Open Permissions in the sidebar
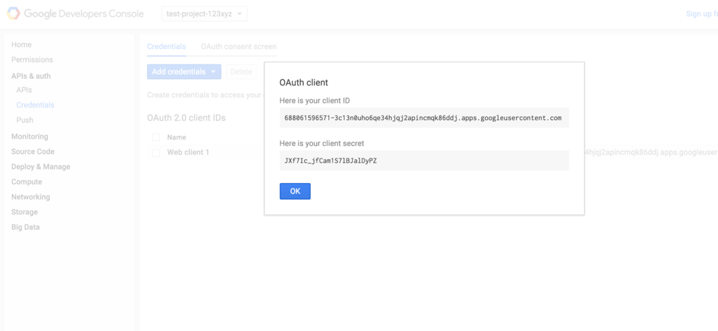Viewport: 718px width, 331px height. pos(32,60)
